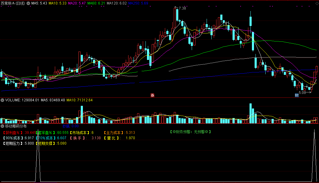Select volume MA10: 71312.64 label
The height and width of the screenshot is (183, 319).
[x=80, y=100]
